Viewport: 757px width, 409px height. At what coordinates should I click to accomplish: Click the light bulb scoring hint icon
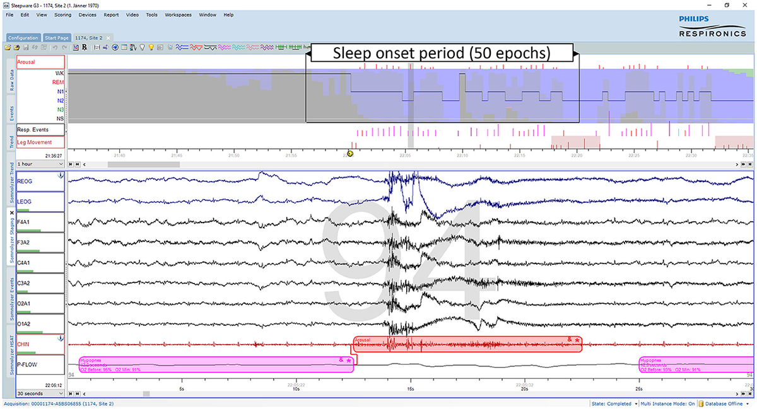coord(151,47)
